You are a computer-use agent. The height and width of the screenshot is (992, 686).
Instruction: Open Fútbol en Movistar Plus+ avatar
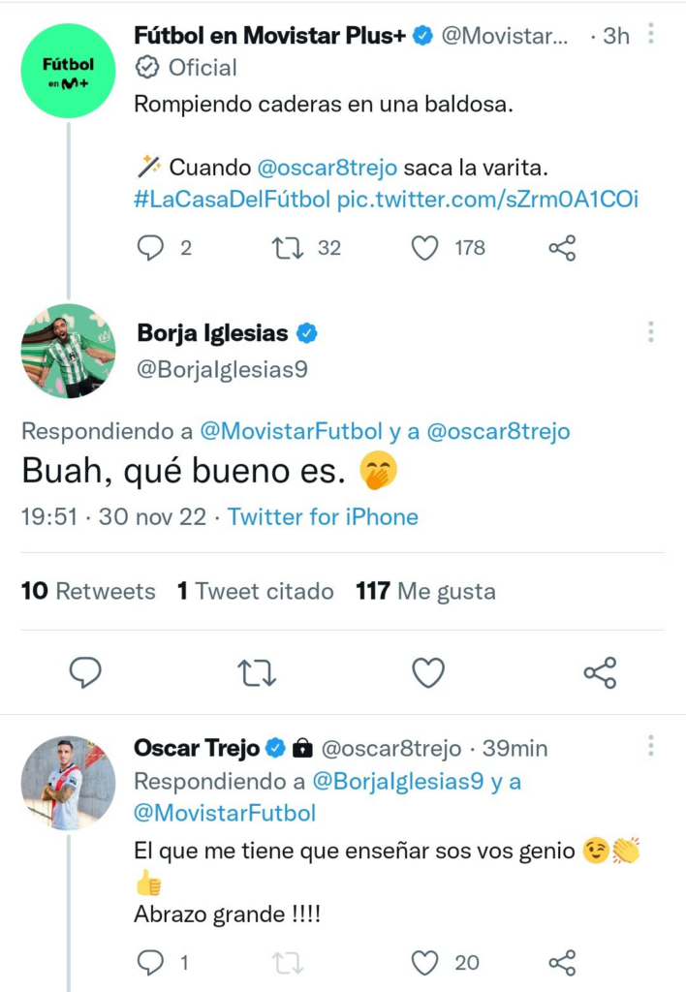[x=68, y=72]
